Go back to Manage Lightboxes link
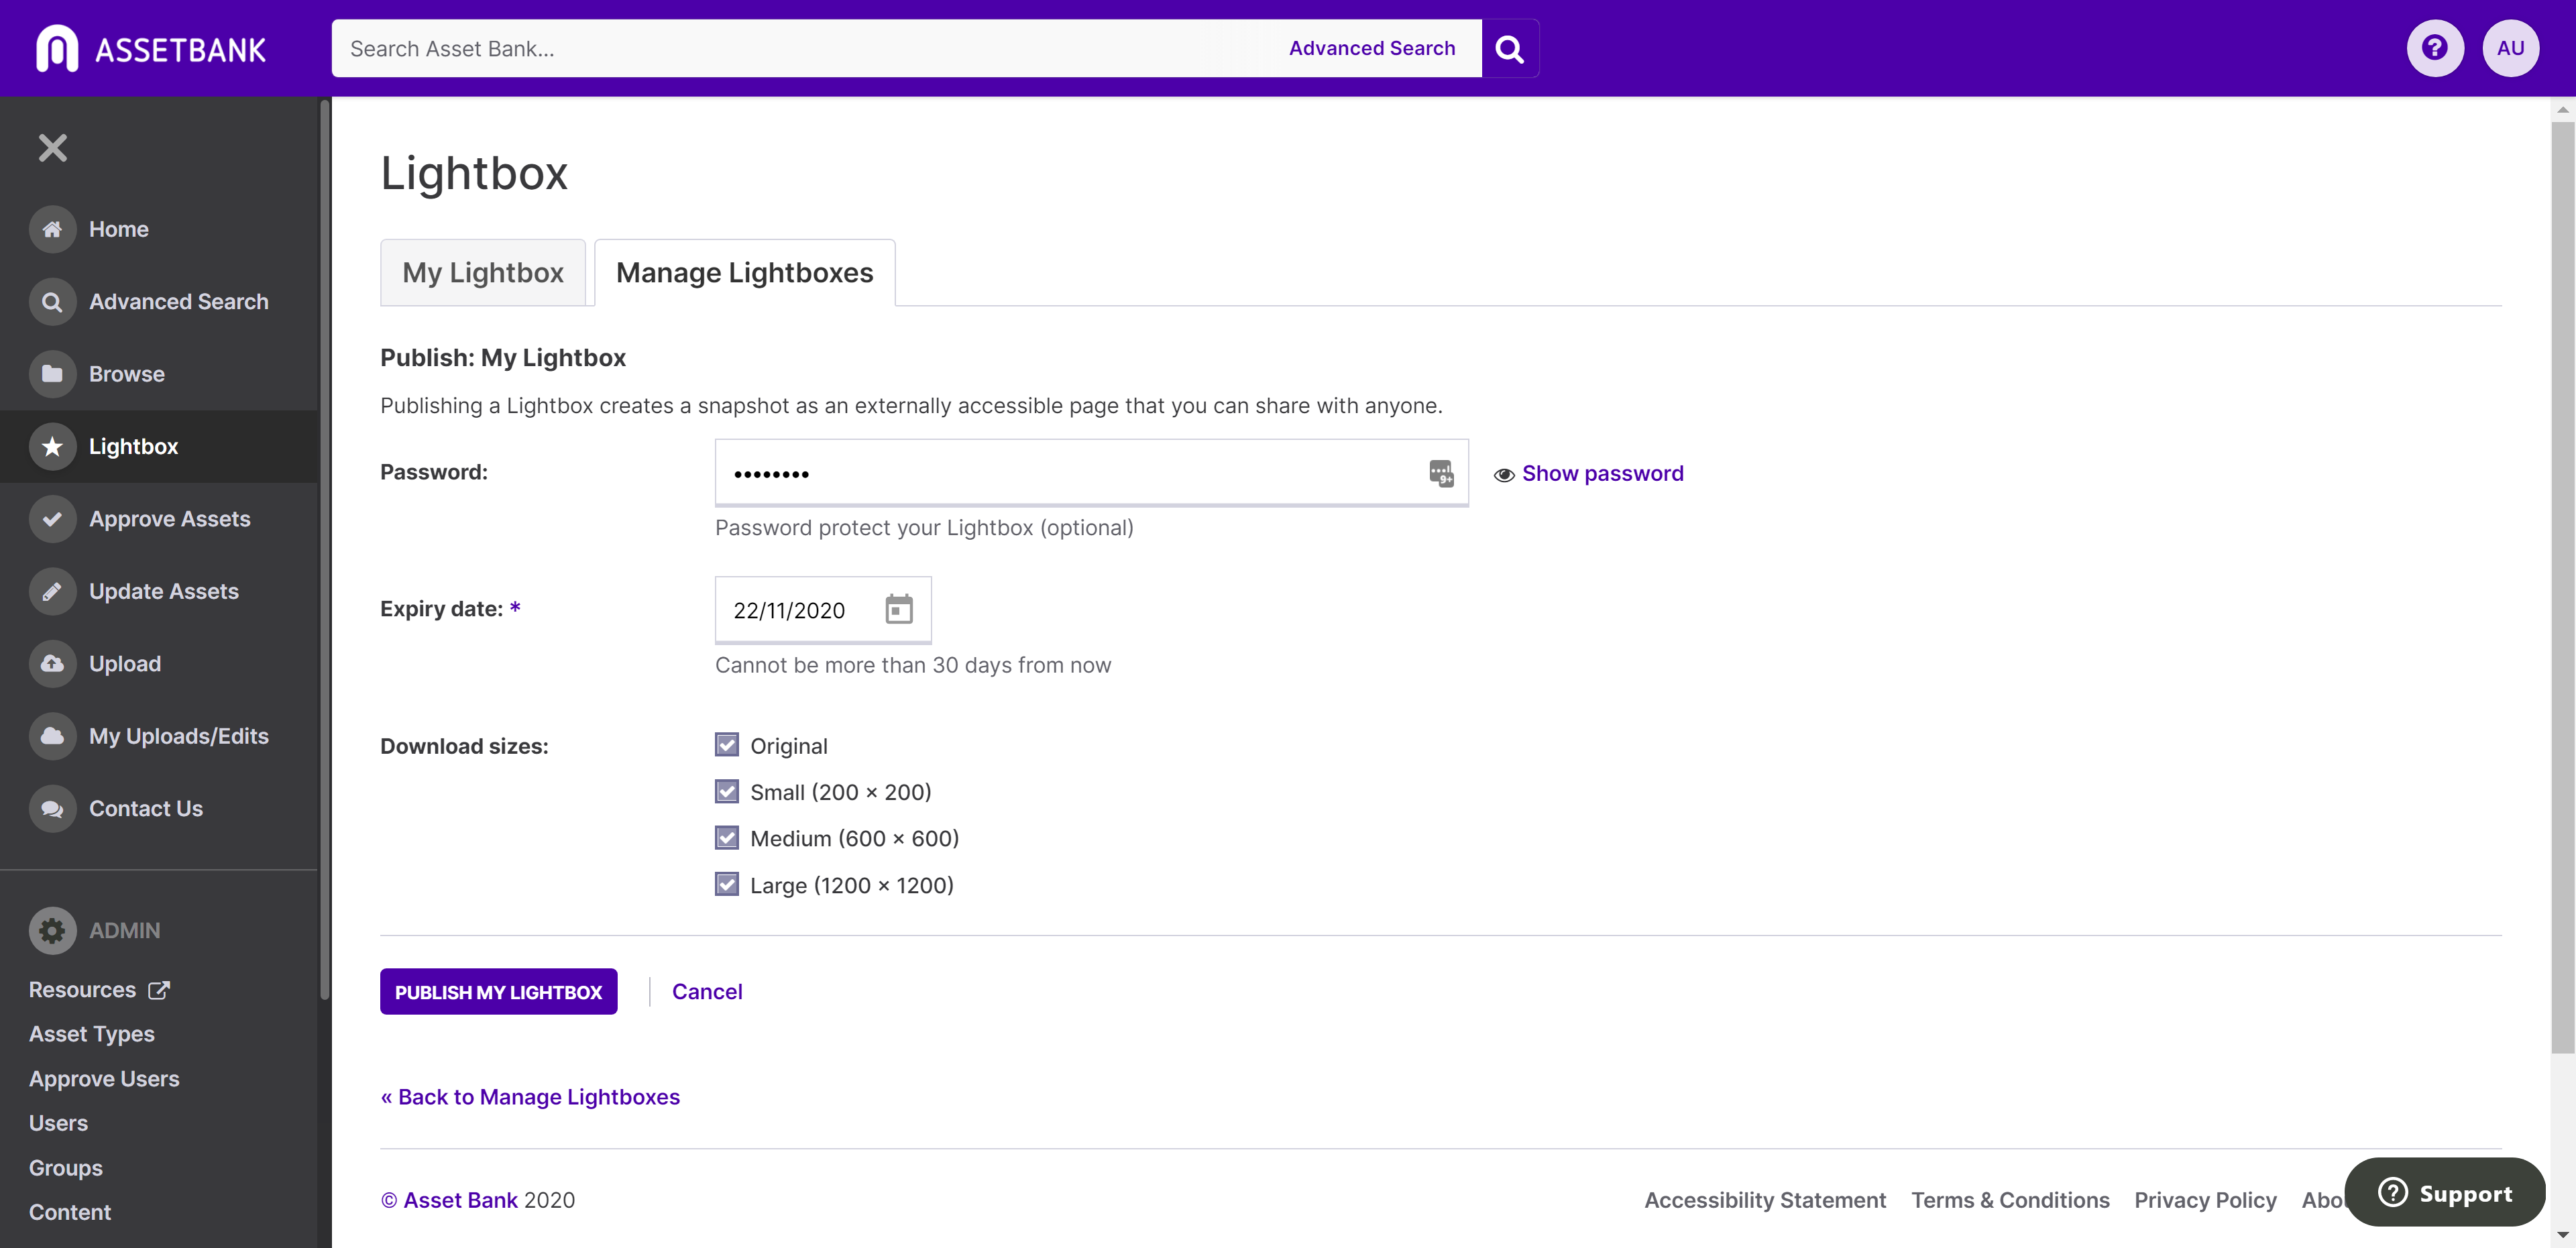The image size is (2576, 1248). point(530,1097)
